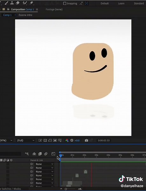
Task: Switch to the Learn workspace
Action: [x=121, y=4]
